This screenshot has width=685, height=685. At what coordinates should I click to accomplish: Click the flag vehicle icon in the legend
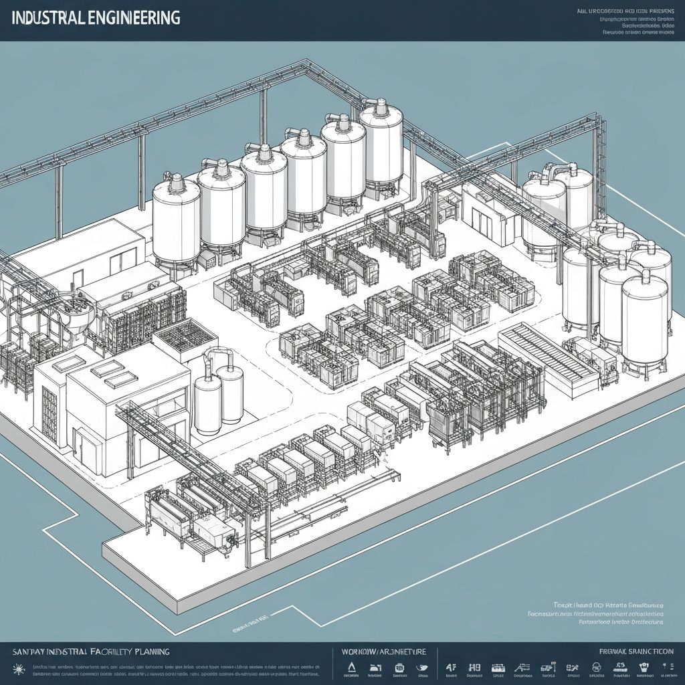(x=548, y=667)
